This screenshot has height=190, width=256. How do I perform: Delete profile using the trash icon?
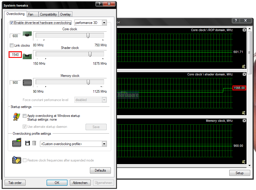34,143
